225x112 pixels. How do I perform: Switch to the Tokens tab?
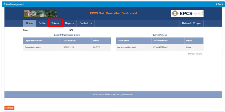coord(55,23)
